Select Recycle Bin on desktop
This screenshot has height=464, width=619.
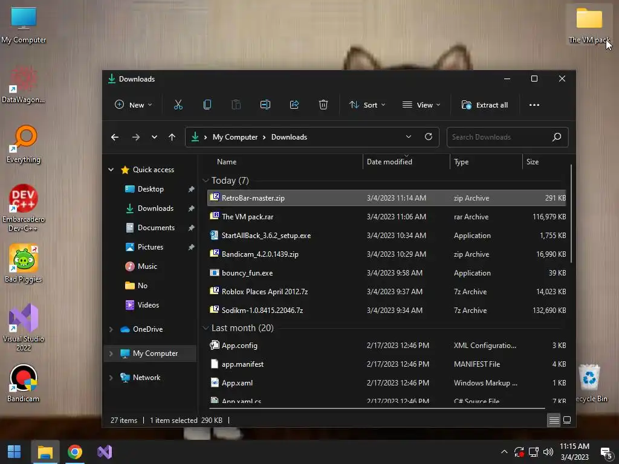pos(591,384)
